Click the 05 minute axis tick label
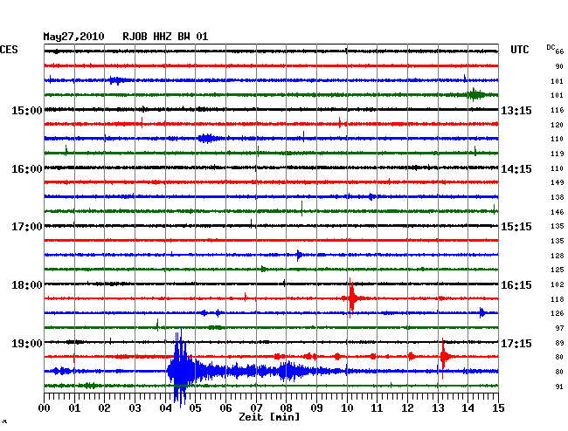Screen dimensions: 568x431 pyautogui.click(x=195, y=408)
